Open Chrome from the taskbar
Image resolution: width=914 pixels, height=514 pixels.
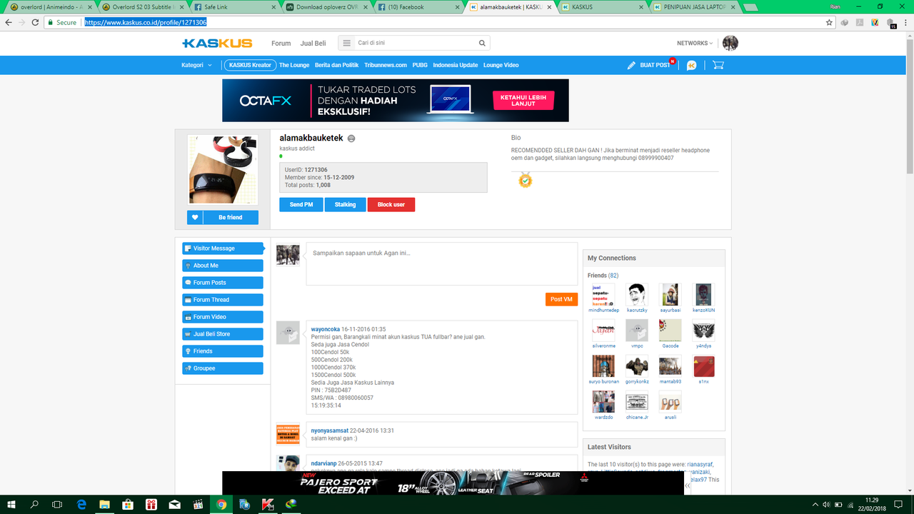pyautogui.click(x=221, y=504)
